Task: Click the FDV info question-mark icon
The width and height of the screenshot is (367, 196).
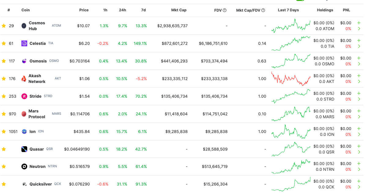Action: pyautogui.click(x=224, y=10)
